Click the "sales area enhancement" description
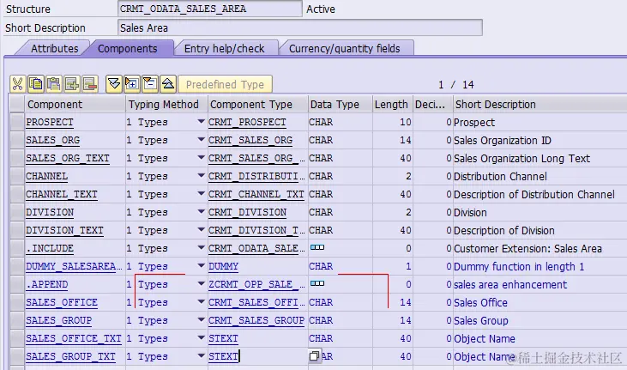The height and width of the screenshot is (370, 627). click(510, 285)
